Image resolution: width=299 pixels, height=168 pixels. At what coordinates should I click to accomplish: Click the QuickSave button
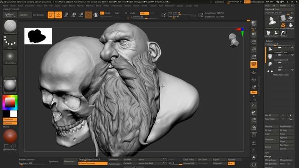219,2
